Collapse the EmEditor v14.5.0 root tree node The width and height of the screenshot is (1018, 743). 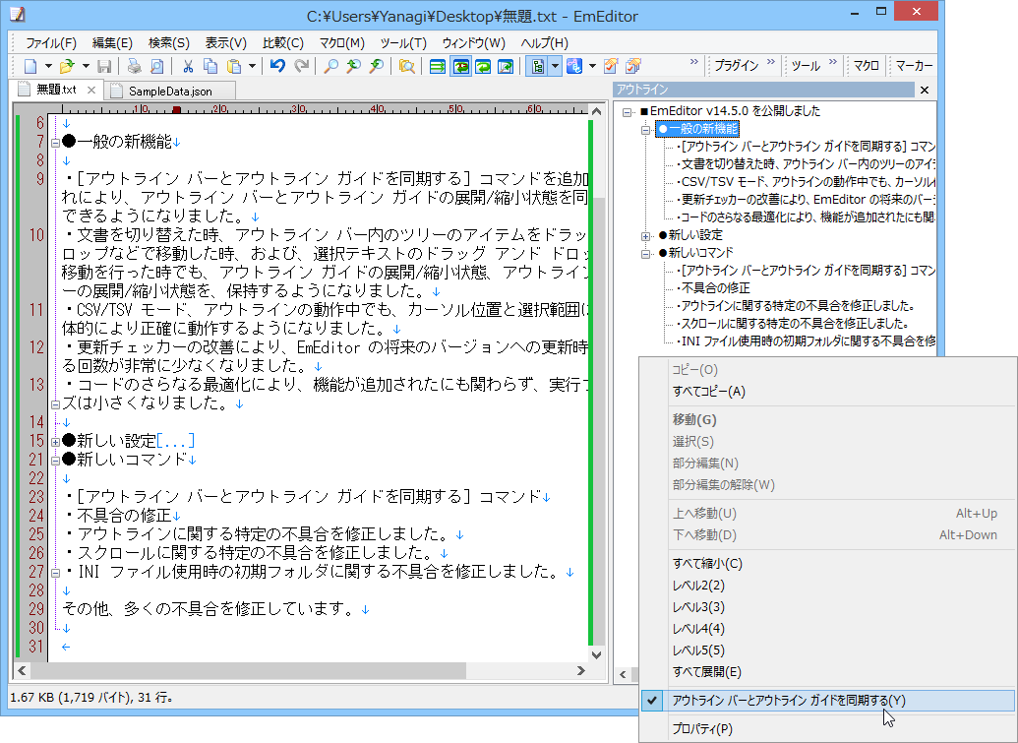click(628, 112)
